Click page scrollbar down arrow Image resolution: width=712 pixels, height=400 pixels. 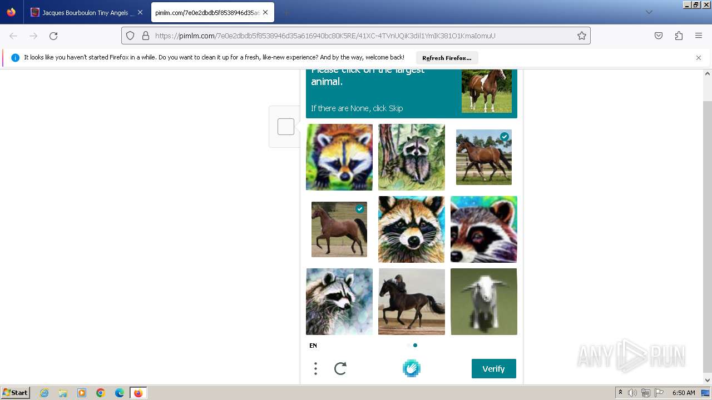[708, 380]
